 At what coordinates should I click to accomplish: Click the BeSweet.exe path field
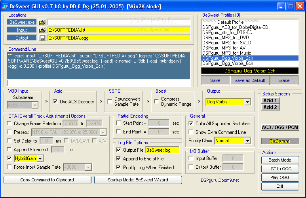pos(119,22)
